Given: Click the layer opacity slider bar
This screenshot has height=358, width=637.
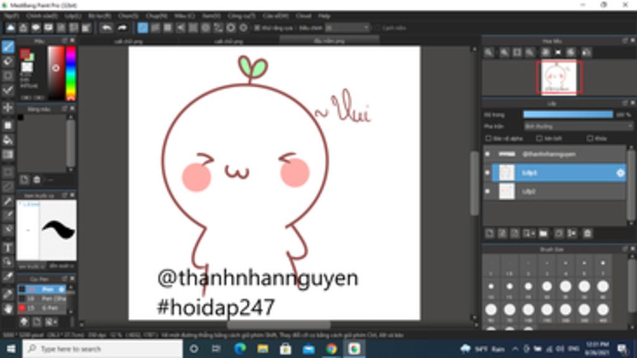Looking at the screenshot, I should (568, 114).
